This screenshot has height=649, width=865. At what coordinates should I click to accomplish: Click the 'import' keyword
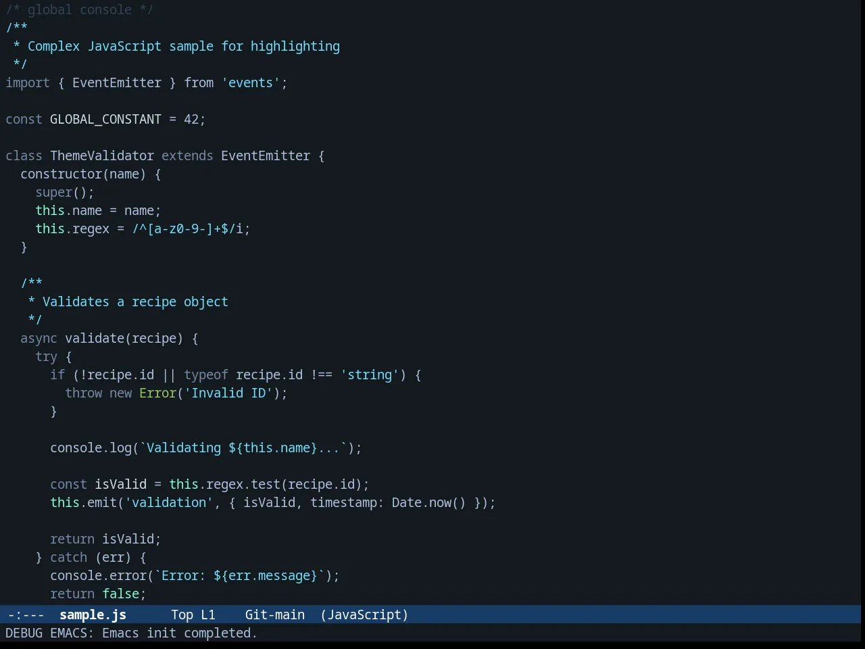[28, 82]
